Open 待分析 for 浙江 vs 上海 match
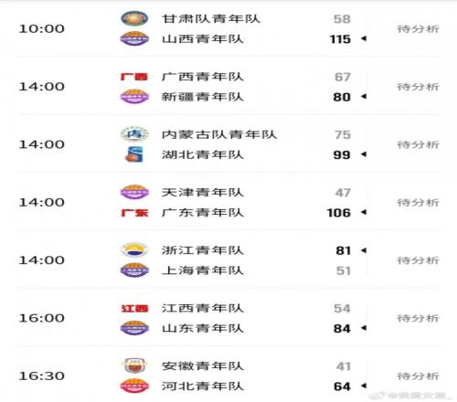The width and height of the screenshot is (457, 402). (x=418, y=260)
